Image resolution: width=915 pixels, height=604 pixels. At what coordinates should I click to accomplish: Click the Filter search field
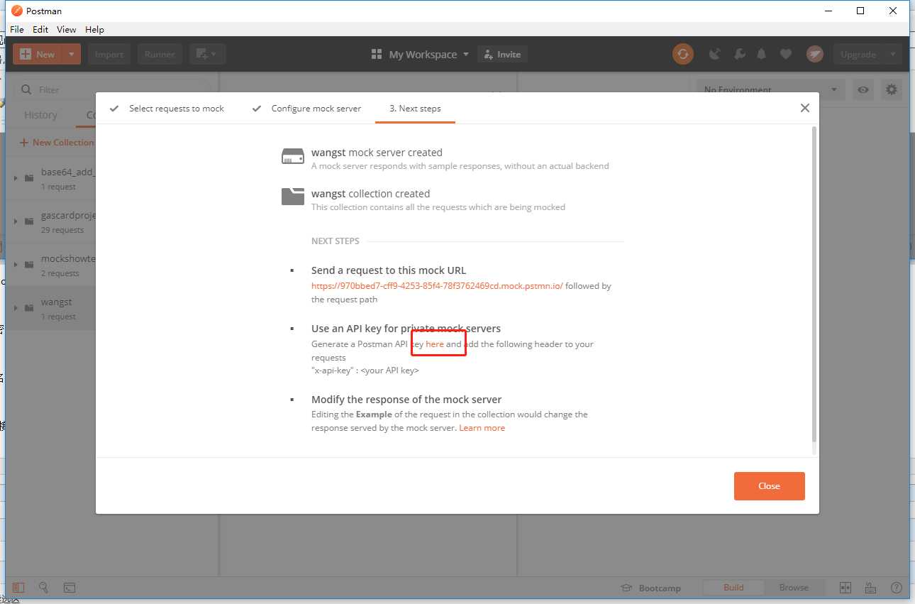[x=113, y=89]
